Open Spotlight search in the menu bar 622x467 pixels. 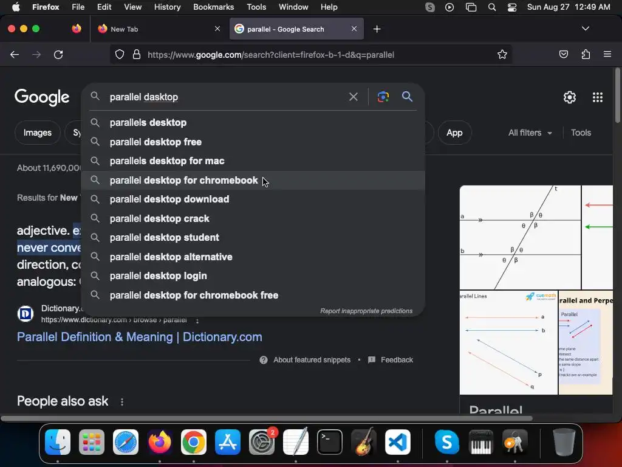(492, 7)
